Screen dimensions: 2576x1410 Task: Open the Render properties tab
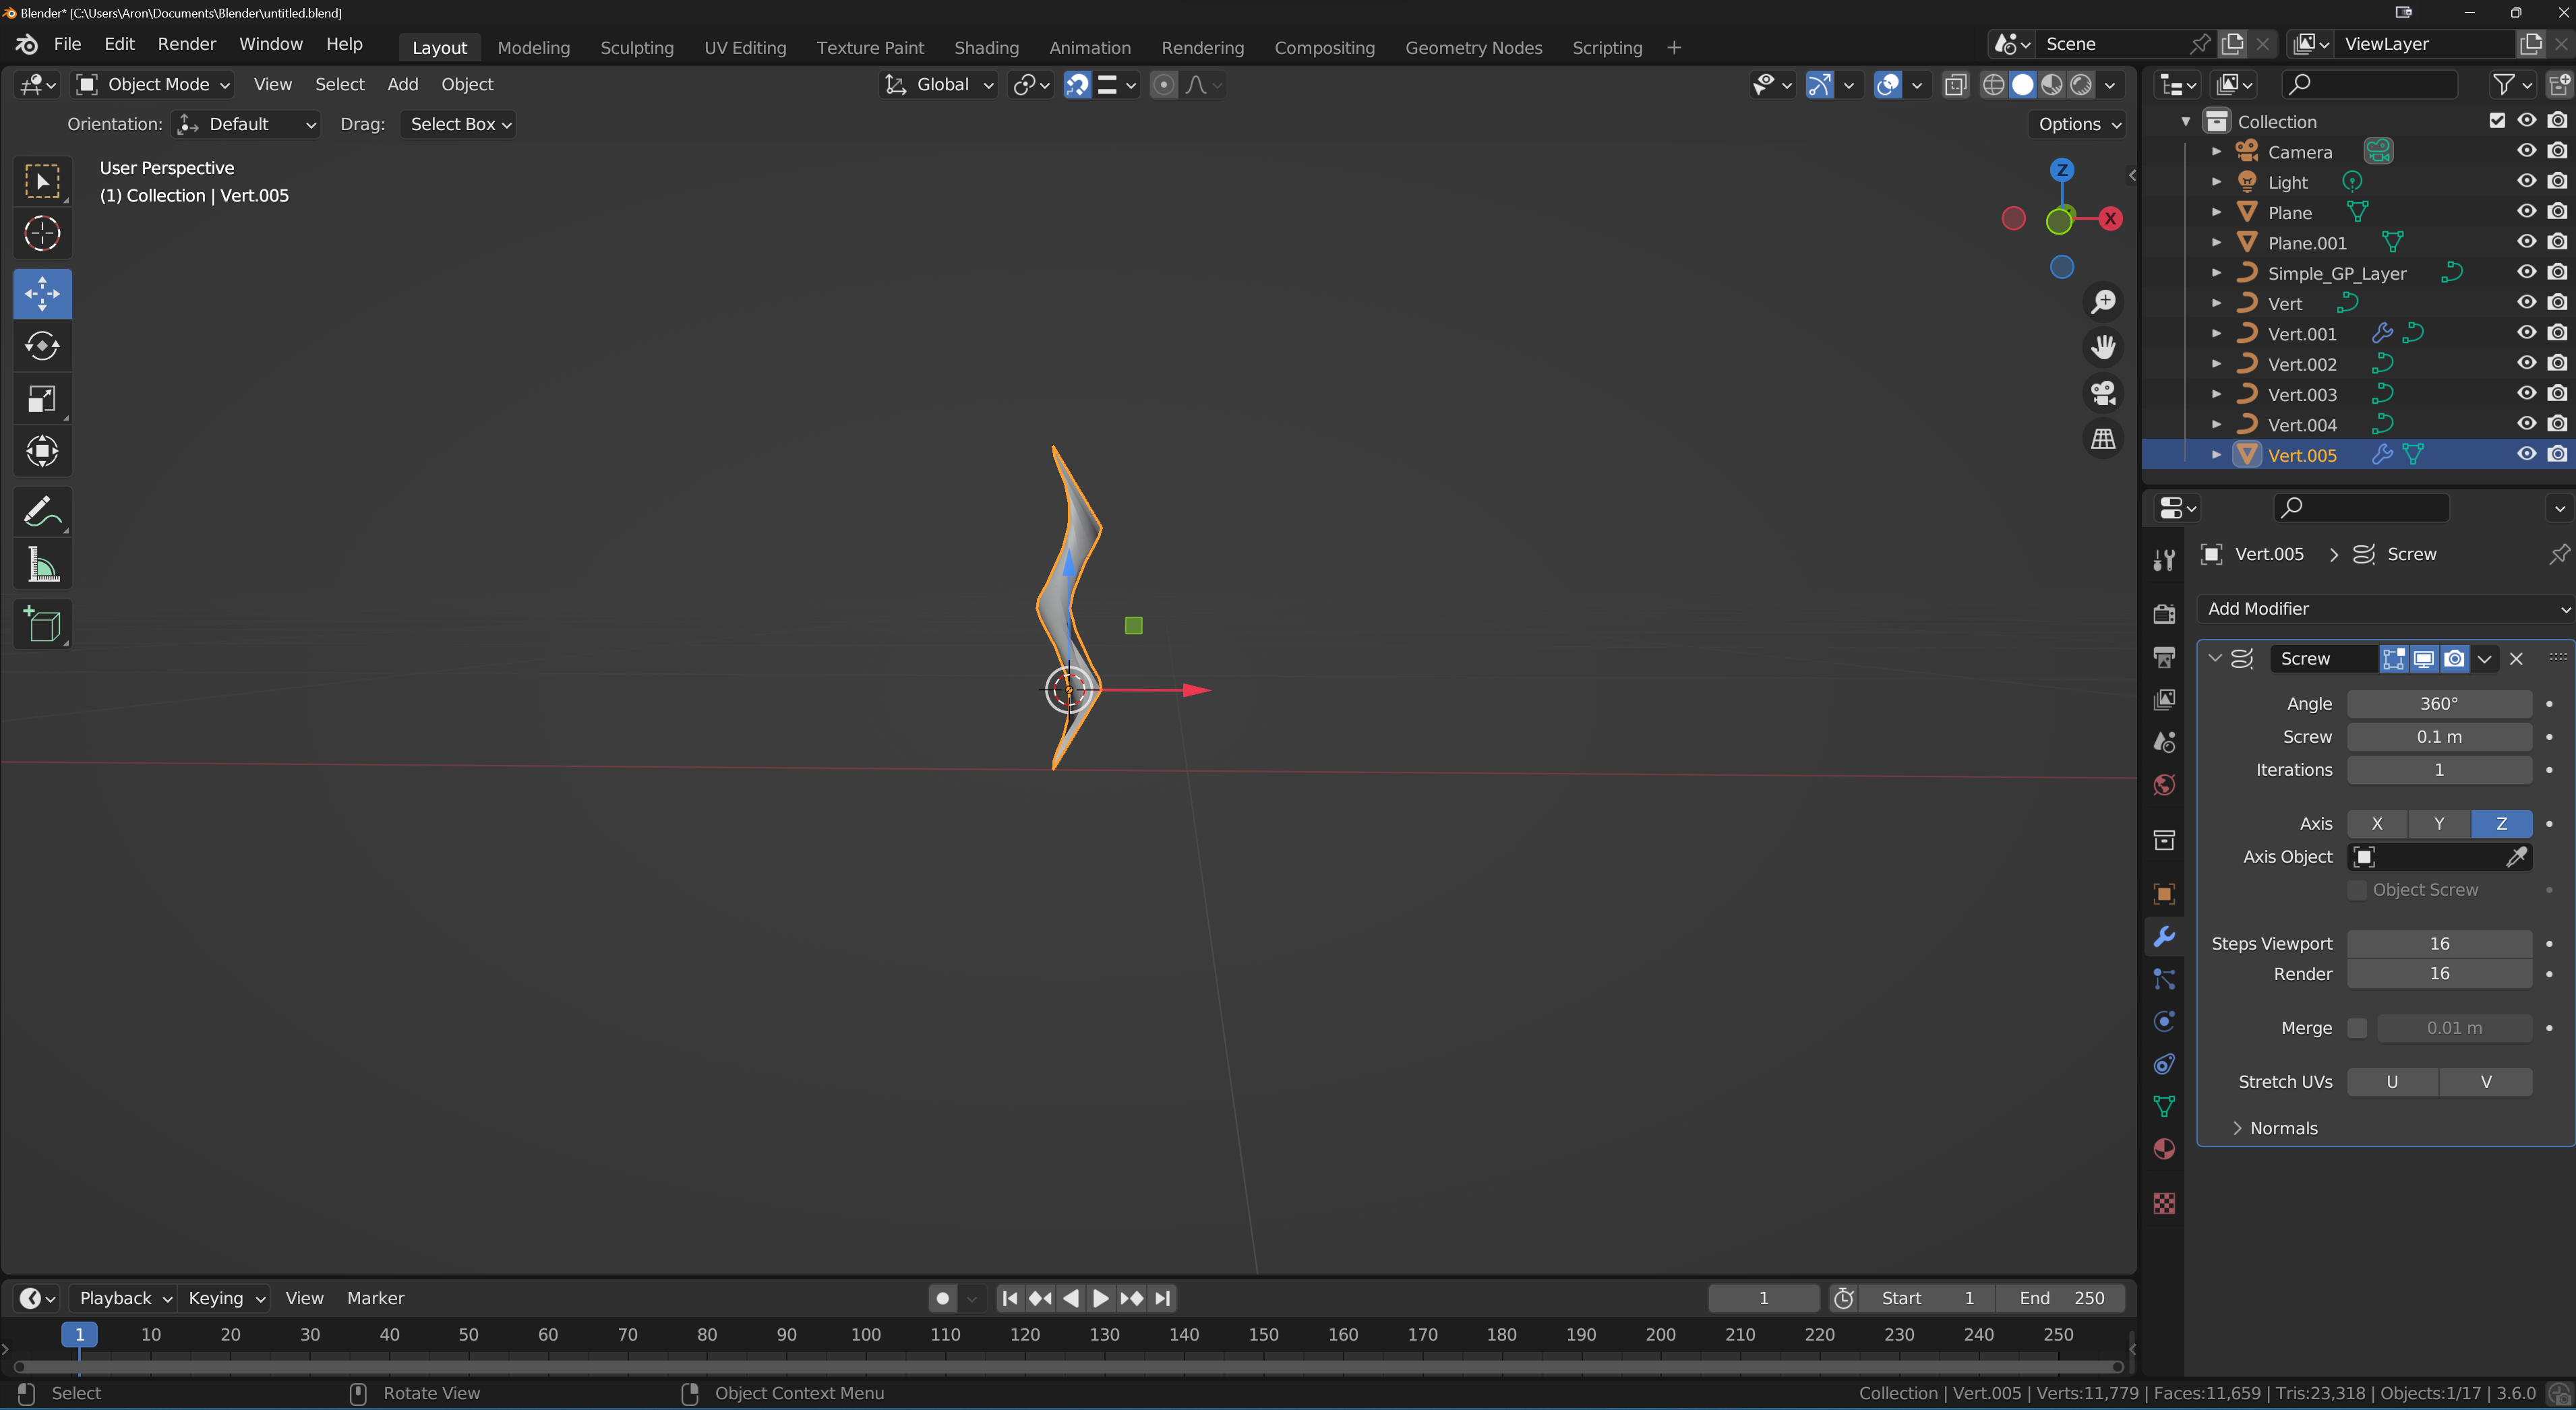point(2164,614)
